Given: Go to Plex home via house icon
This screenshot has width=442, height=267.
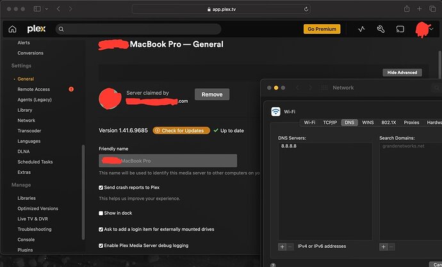Looking at the screenshot, I should pyautogui.click(x=12, y=29).
